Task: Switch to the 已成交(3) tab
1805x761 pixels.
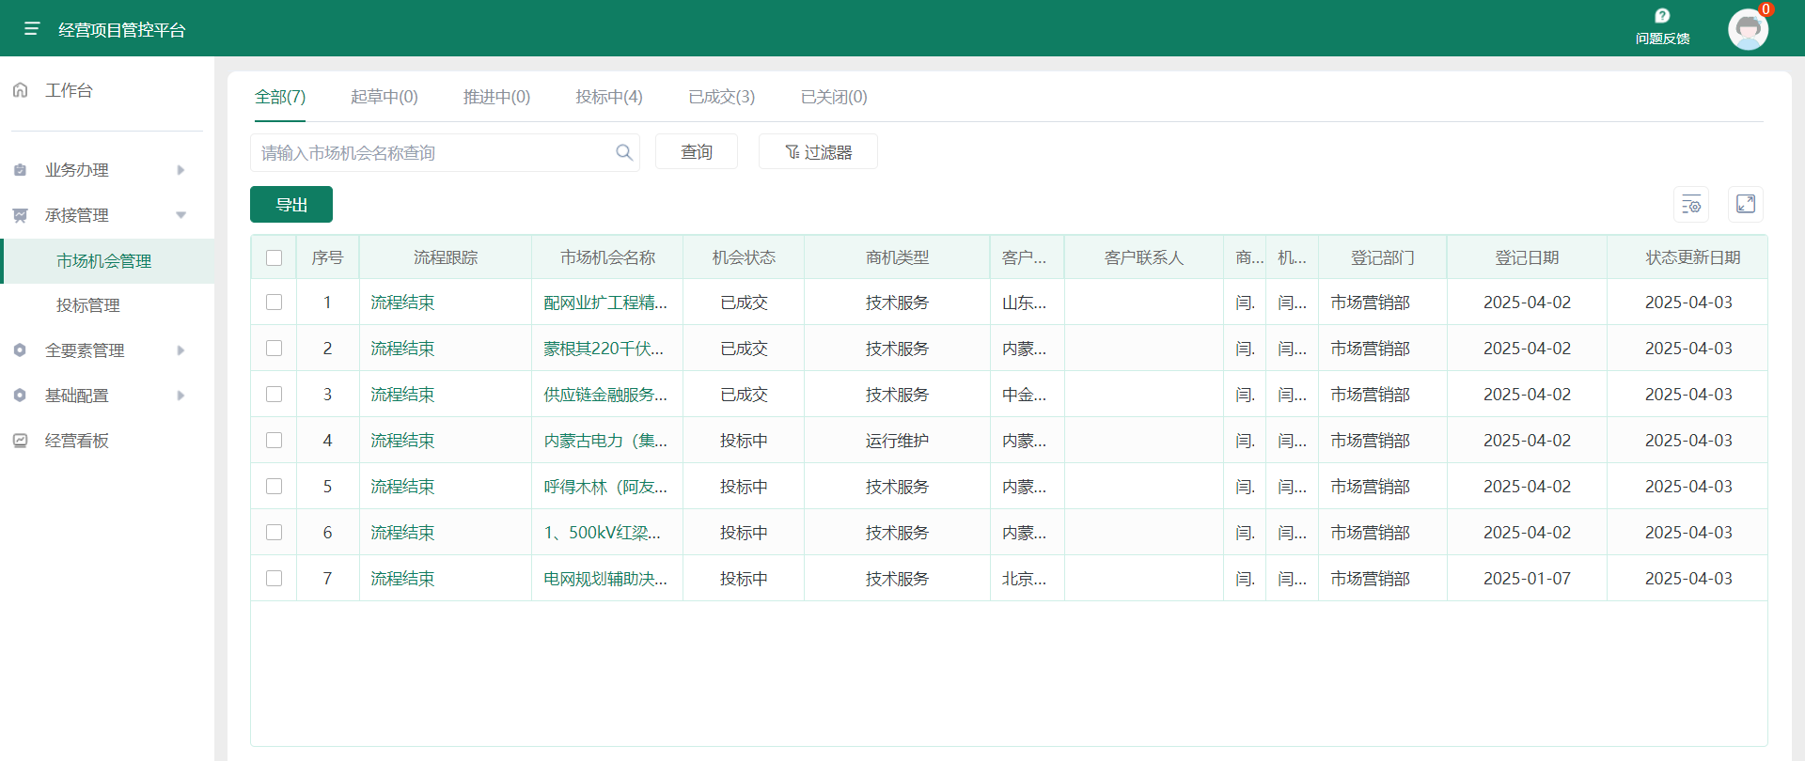Action: [722, 97]
